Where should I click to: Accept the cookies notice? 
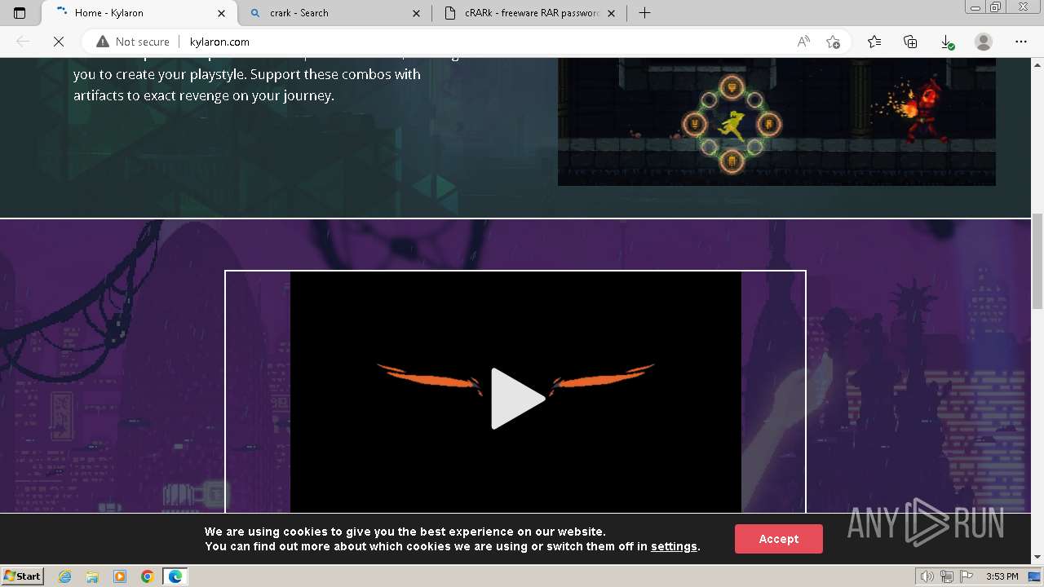[x=778, y=539]
